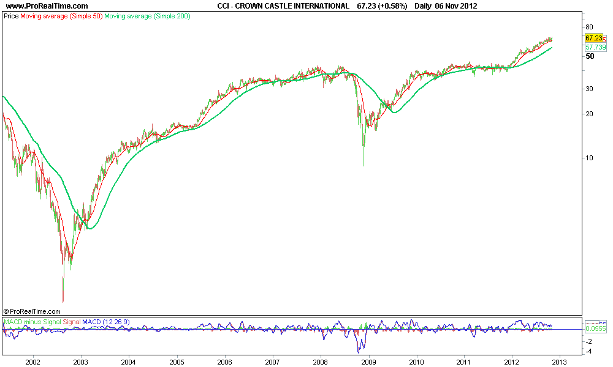The width and height of the screenshot is (613, 367).
Task: Click the 20 price axis label
Action: click(589, 114)
